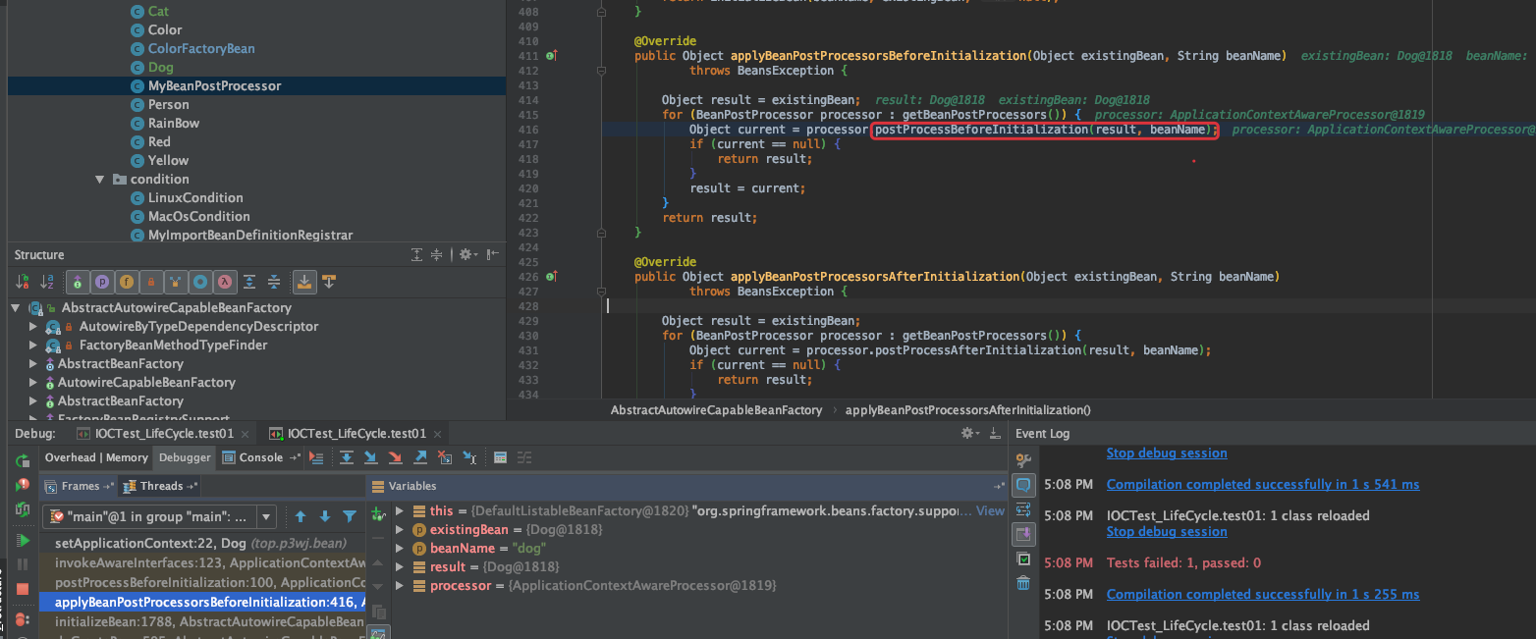The image size is (1536, 639).
Task: Add new watch in Variables panel
Action: pyautogui.click(x=378, y=512)
